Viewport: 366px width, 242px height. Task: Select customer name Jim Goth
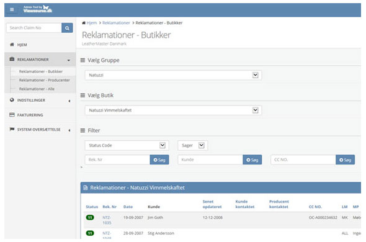(155, 217)
